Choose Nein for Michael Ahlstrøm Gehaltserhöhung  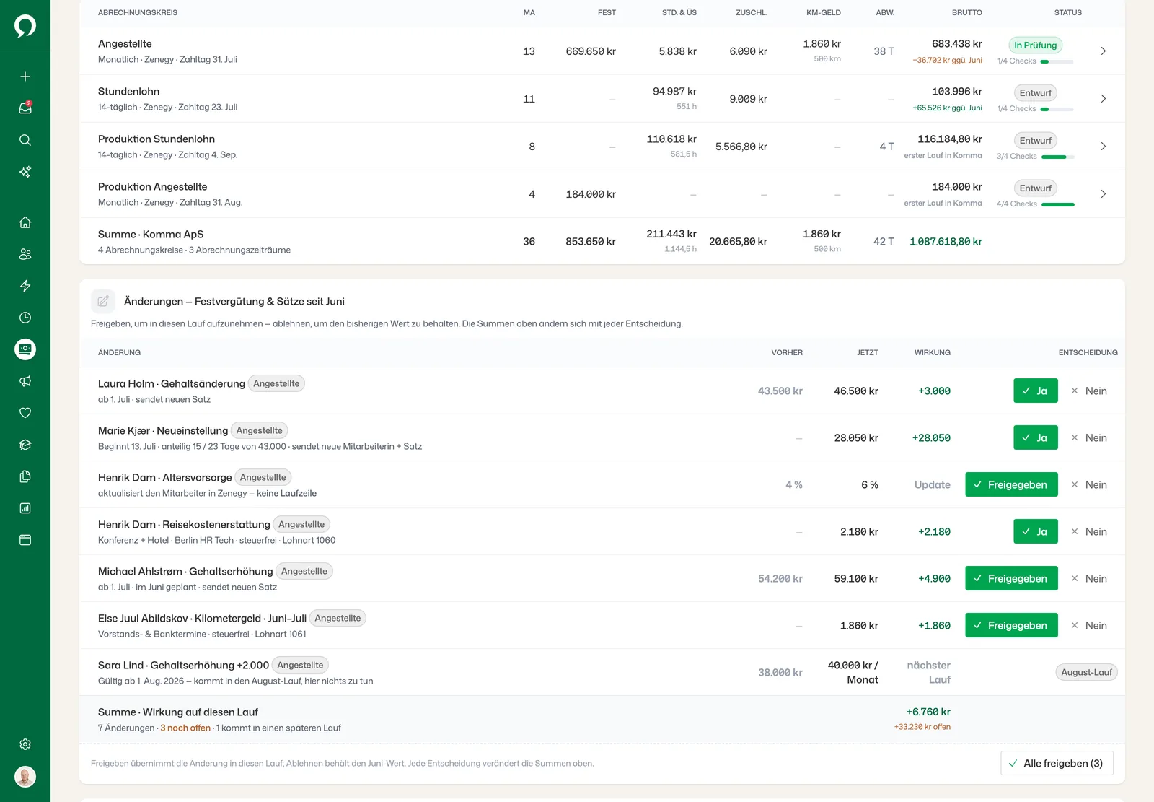pos(1089,578)
